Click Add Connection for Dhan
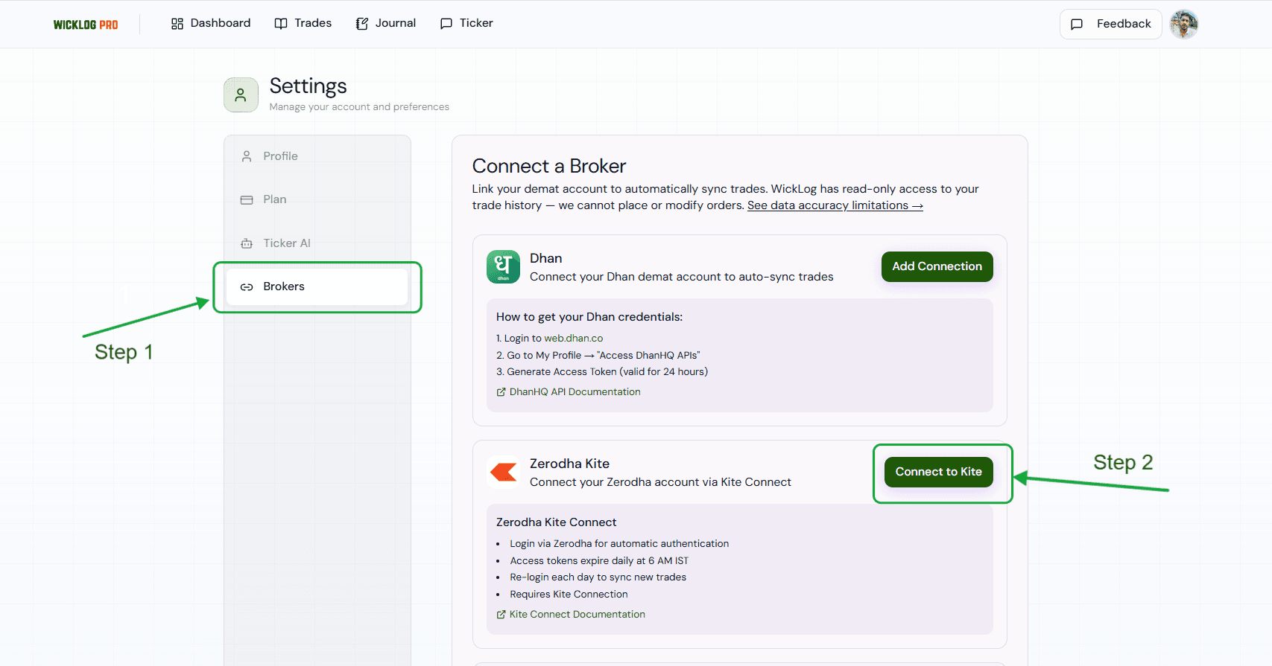This screenshot has width=1272, height=666. (x=937, y=266)
